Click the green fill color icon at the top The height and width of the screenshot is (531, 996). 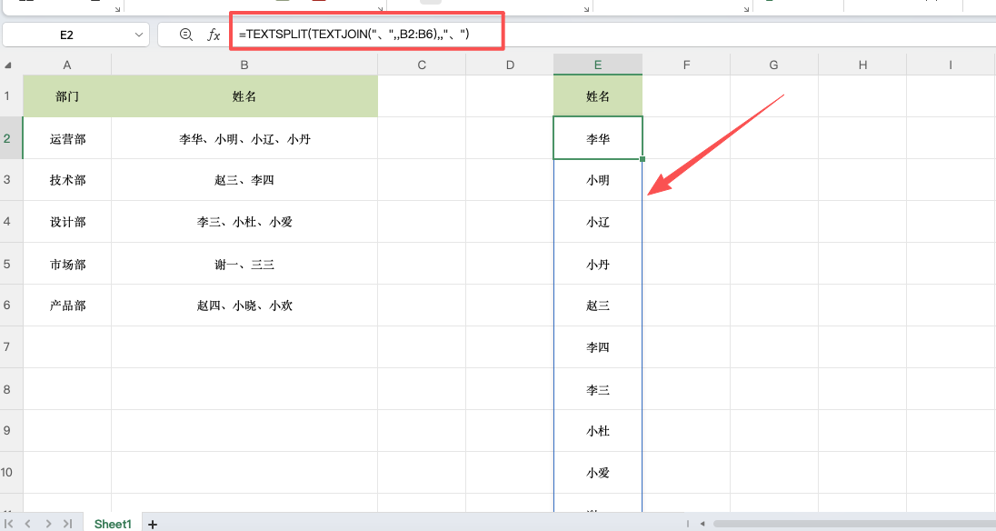(x=282, y=4)
